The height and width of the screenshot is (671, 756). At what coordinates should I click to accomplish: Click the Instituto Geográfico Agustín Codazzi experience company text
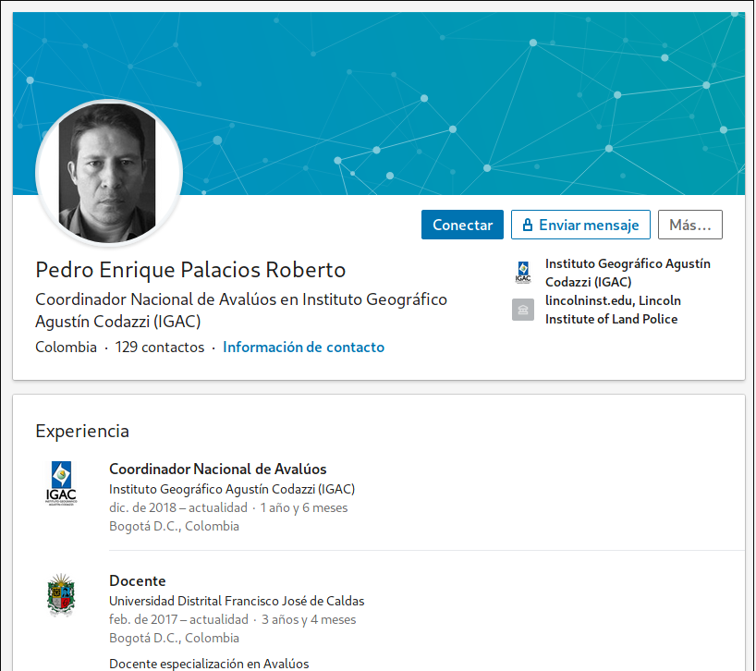[x=232, y=489]
